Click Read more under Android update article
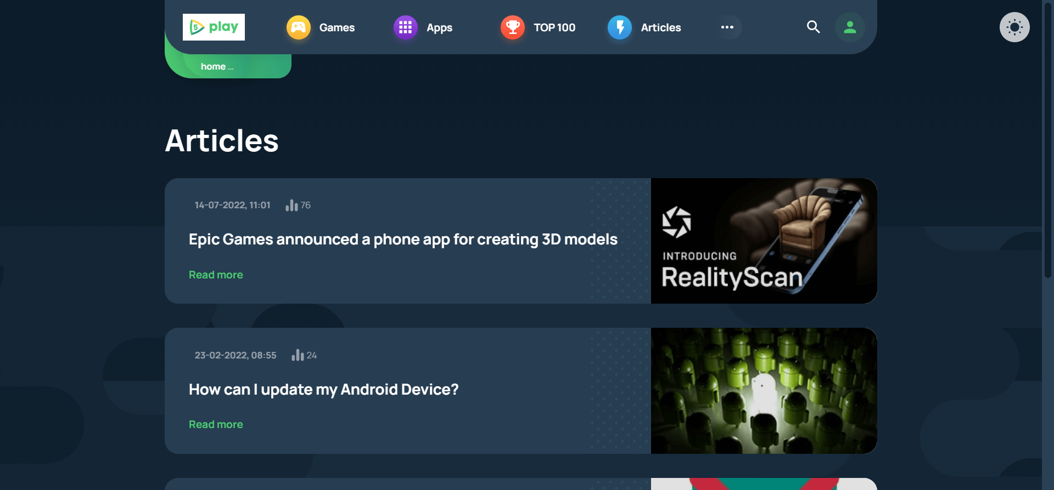The image size is (1054, 490). coord(216,424)
